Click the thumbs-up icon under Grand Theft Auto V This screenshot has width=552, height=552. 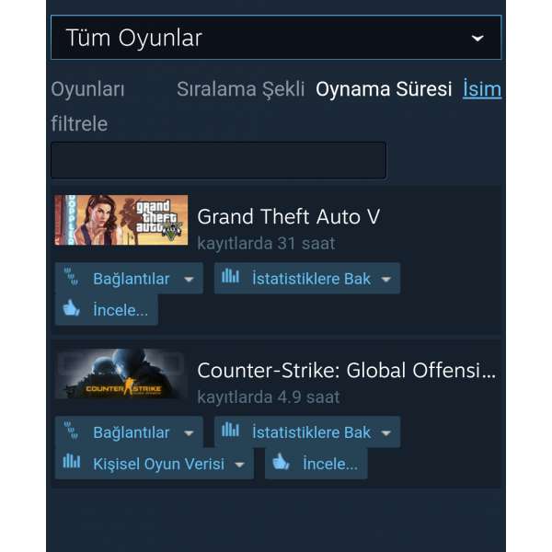pos(71,309)
